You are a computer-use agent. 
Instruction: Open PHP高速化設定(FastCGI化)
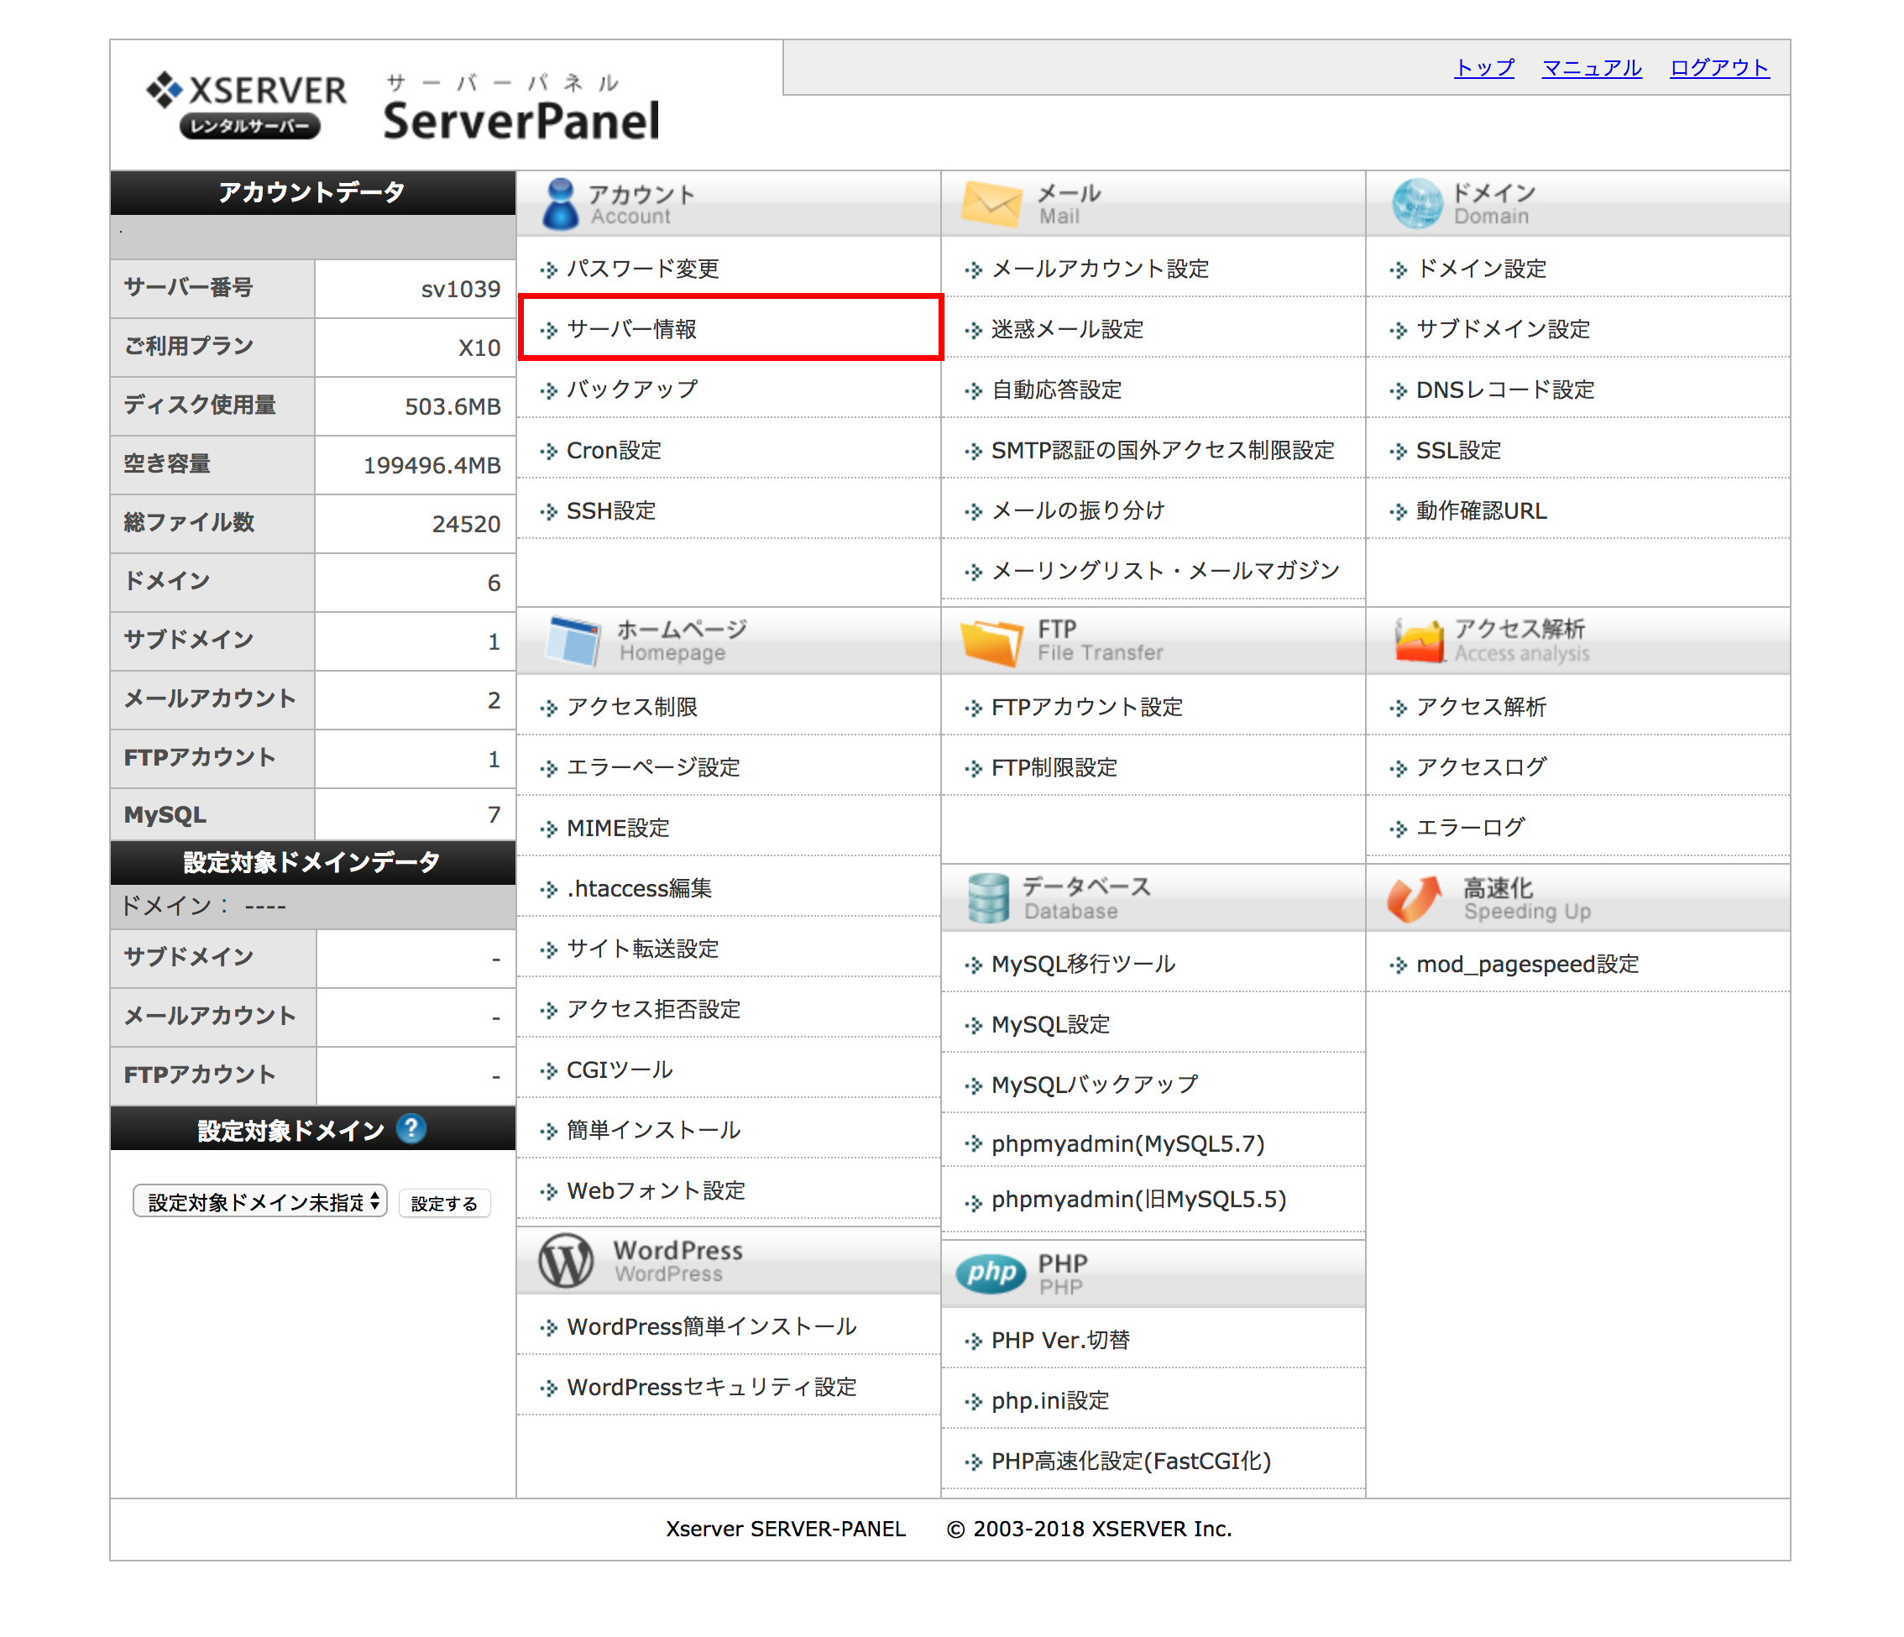pos(1131,1462)
